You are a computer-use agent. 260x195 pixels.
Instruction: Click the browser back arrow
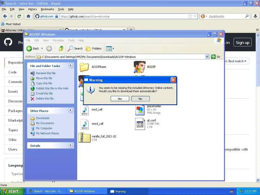tap(5, 16)
